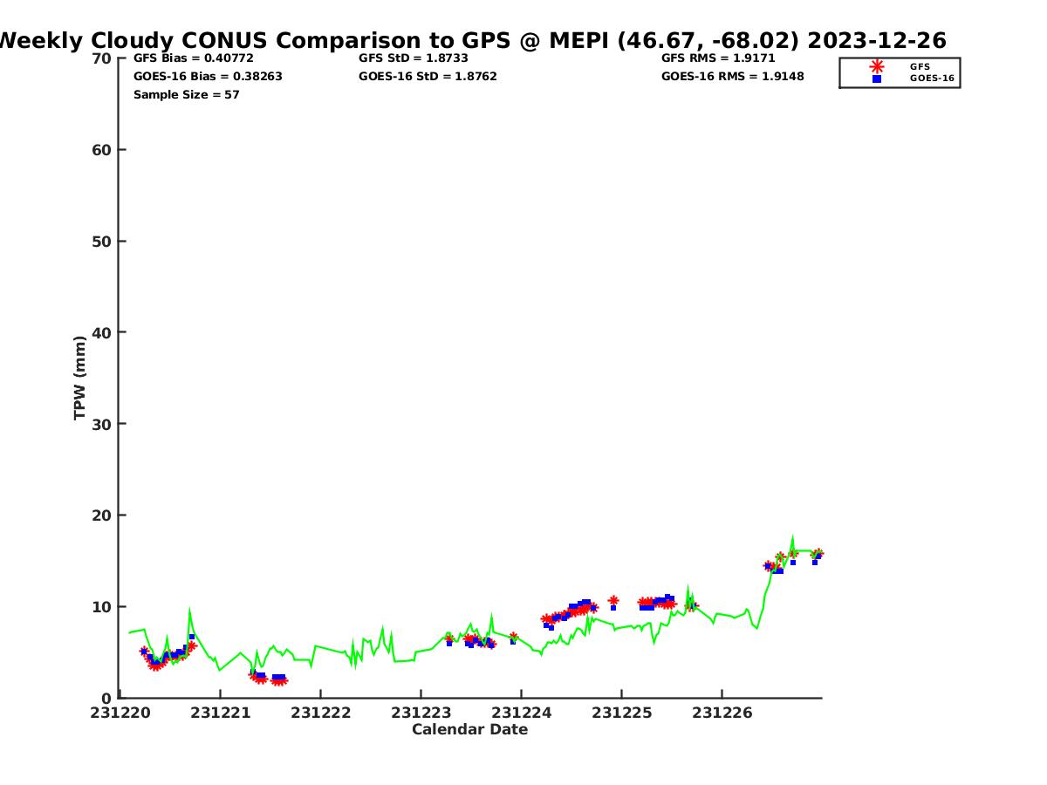Click the Sample Size = 57 annotation
This screenshot has height=785, width=1047.
186,95
